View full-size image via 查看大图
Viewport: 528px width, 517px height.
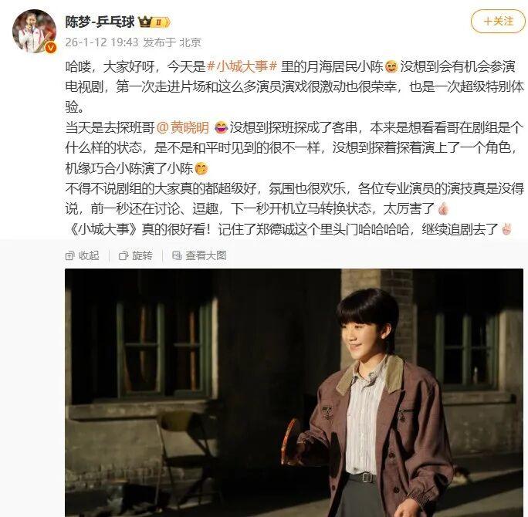point(199,256)
